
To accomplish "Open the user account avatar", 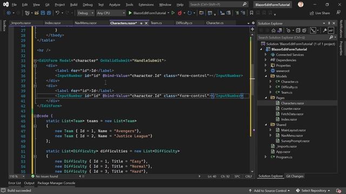I will pyautogui.click(x=301, y=4).
